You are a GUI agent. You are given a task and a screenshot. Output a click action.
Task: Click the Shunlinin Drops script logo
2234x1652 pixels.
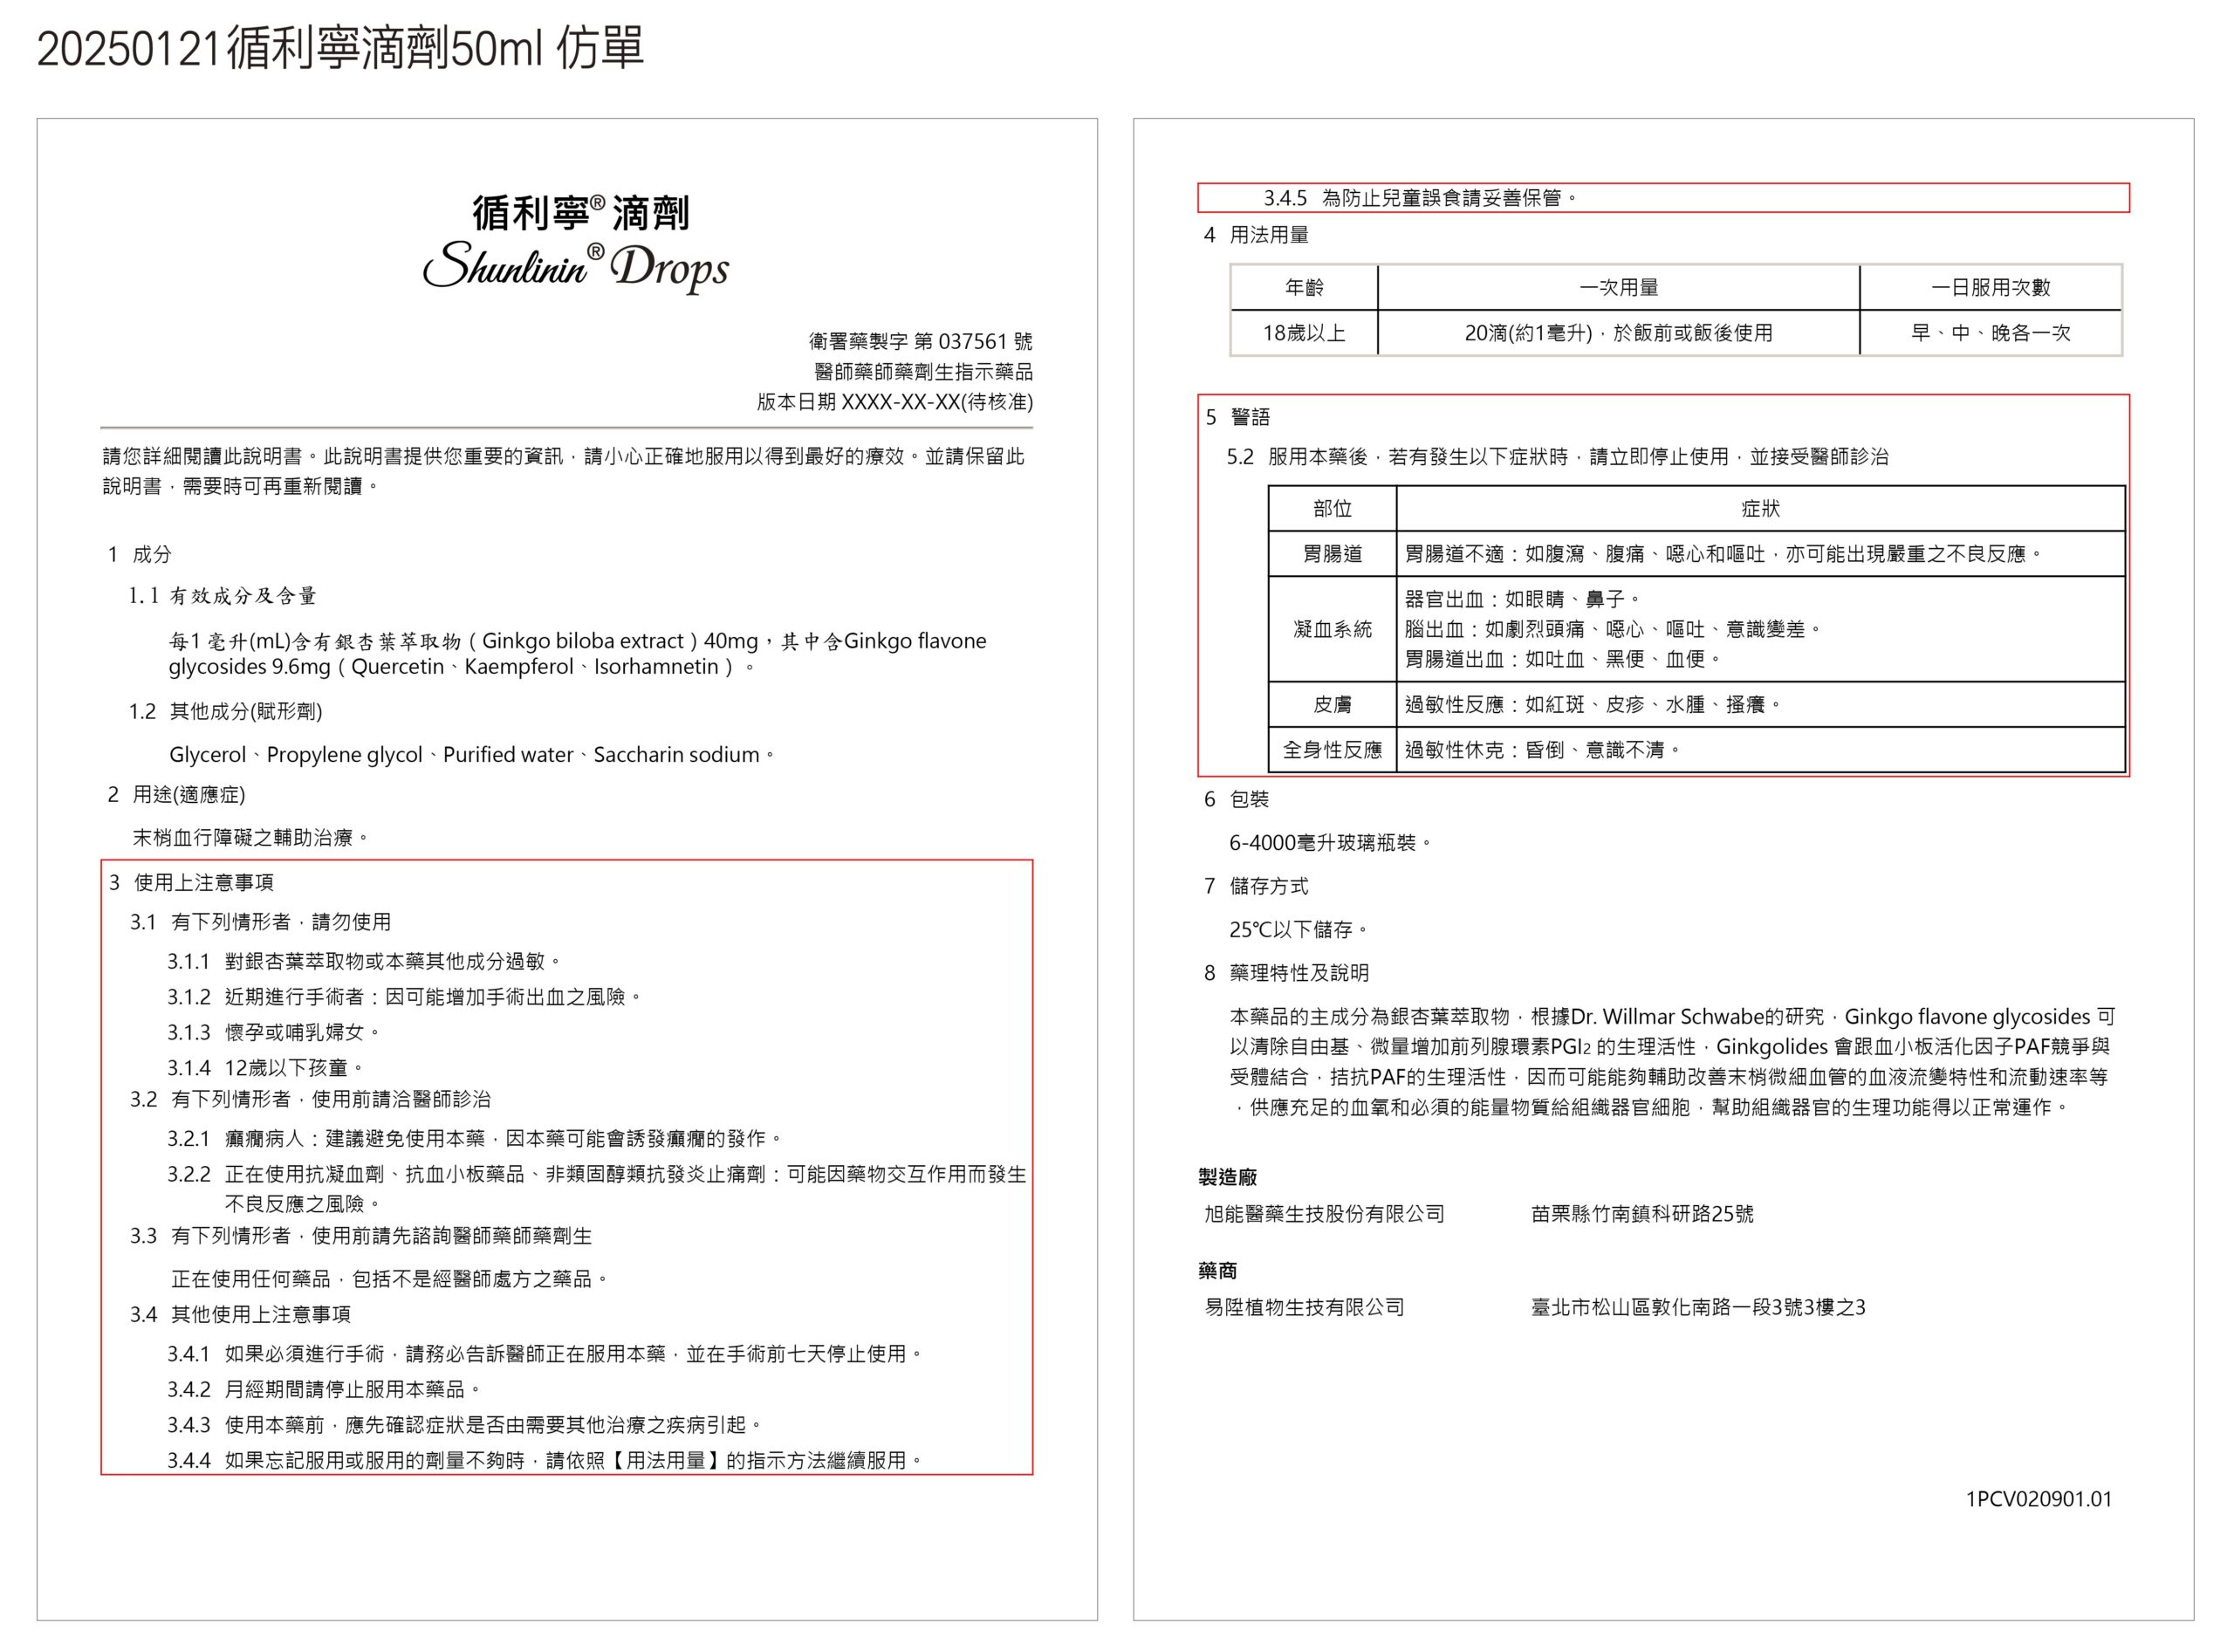576,267
